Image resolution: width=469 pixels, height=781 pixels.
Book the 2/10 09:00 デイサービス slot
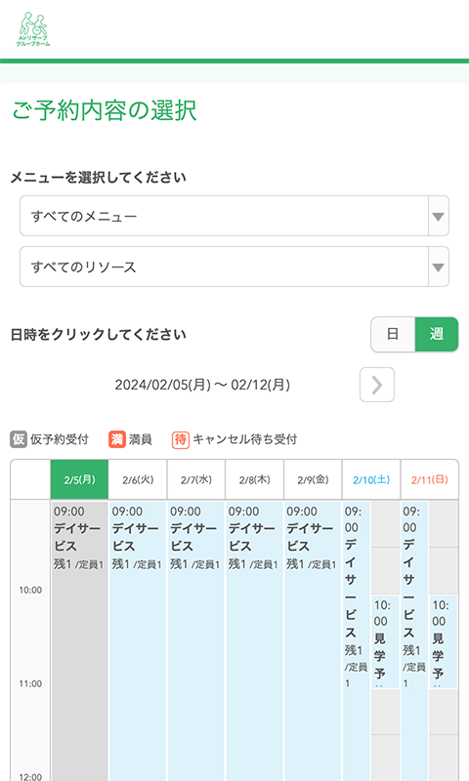click(x=357, y=641)
